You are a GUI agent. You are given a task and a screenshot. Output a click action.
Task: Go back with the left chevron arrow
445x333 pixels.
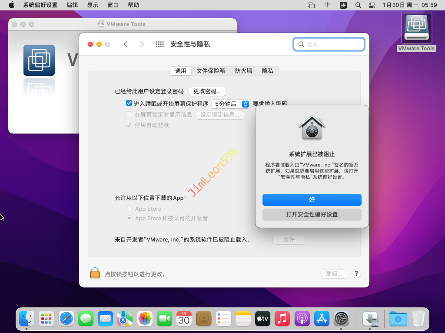(x=126, y=44)
